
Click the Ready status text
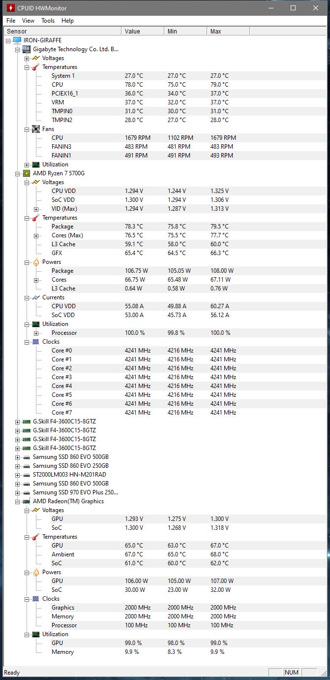click(x=12, y=673)
